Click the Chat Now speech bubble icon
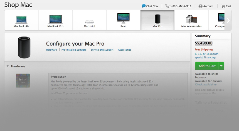Image resolution: width=239 pixels, height=131 pixels. point(144,6)
